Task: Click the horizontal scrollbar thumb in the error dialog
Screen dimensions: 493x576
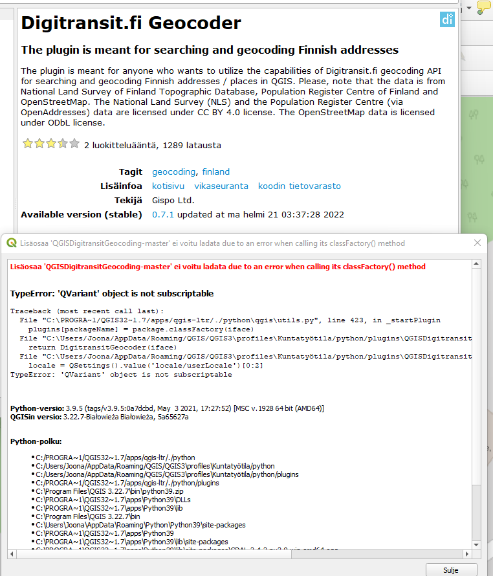Action: (x=154, y=554)
